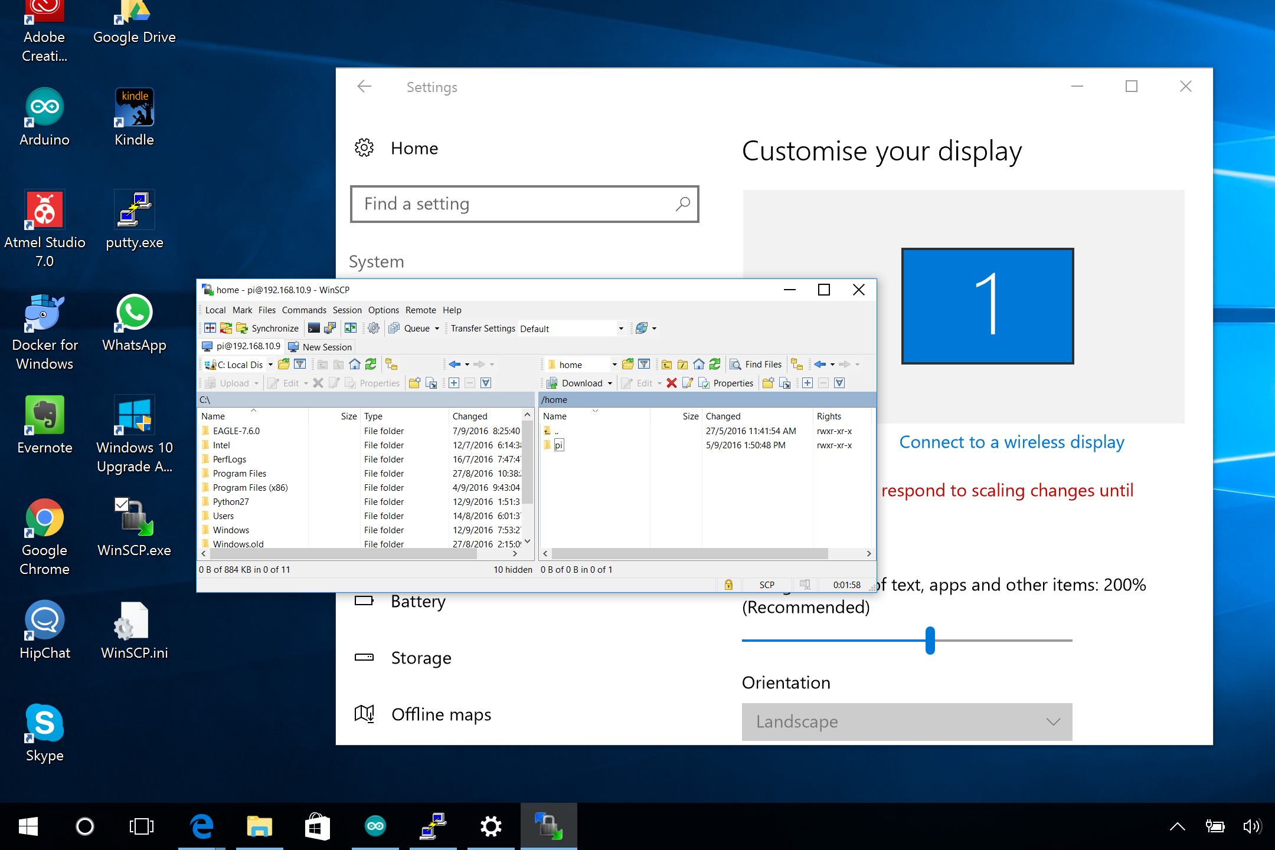This screenshot has height=850, width=1275.
Task: Open the Commands menu in WinSCP
Action: click(304, 310)
